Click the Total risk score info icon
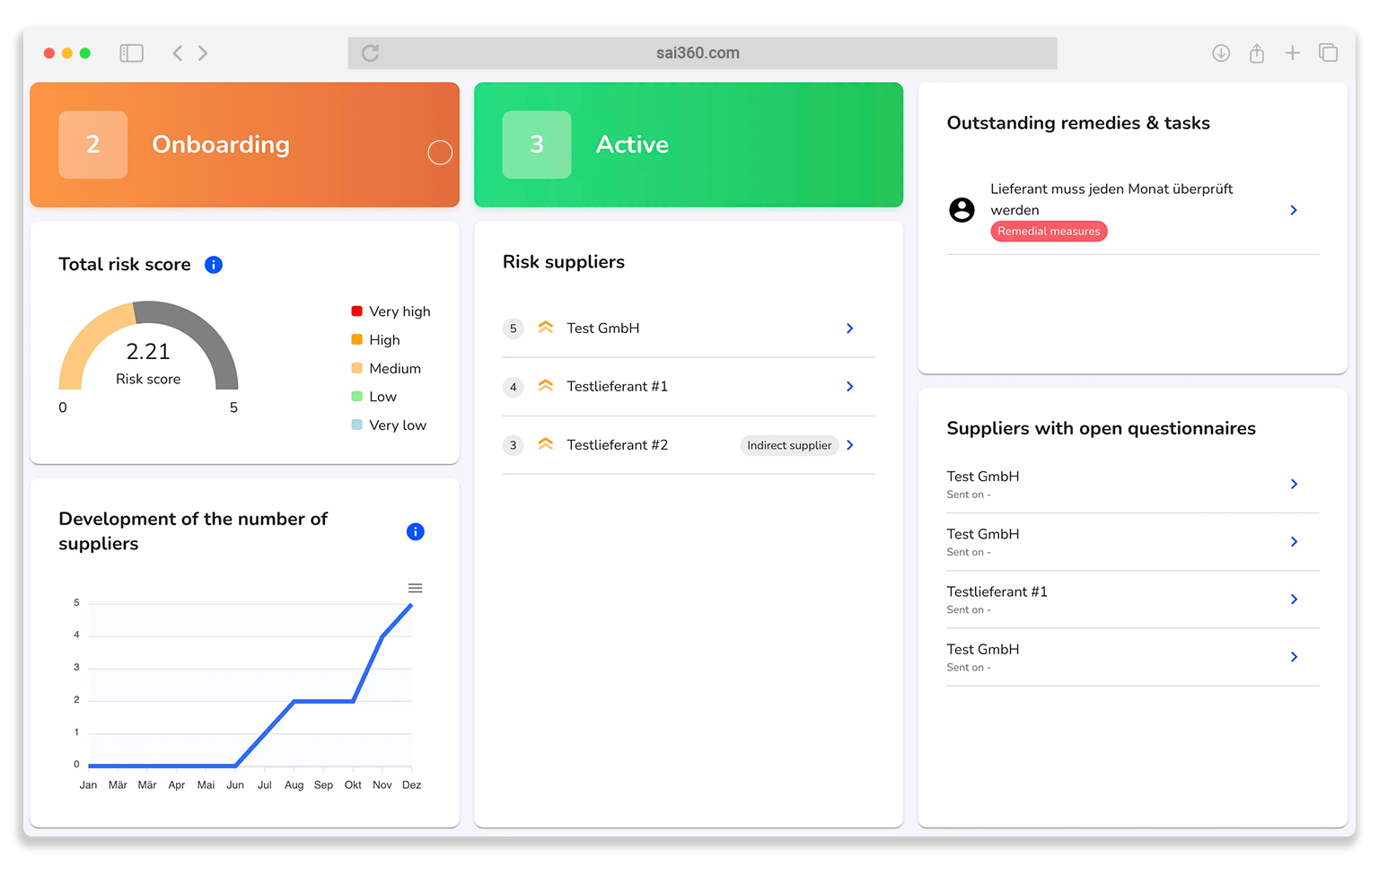 [214, 265]
